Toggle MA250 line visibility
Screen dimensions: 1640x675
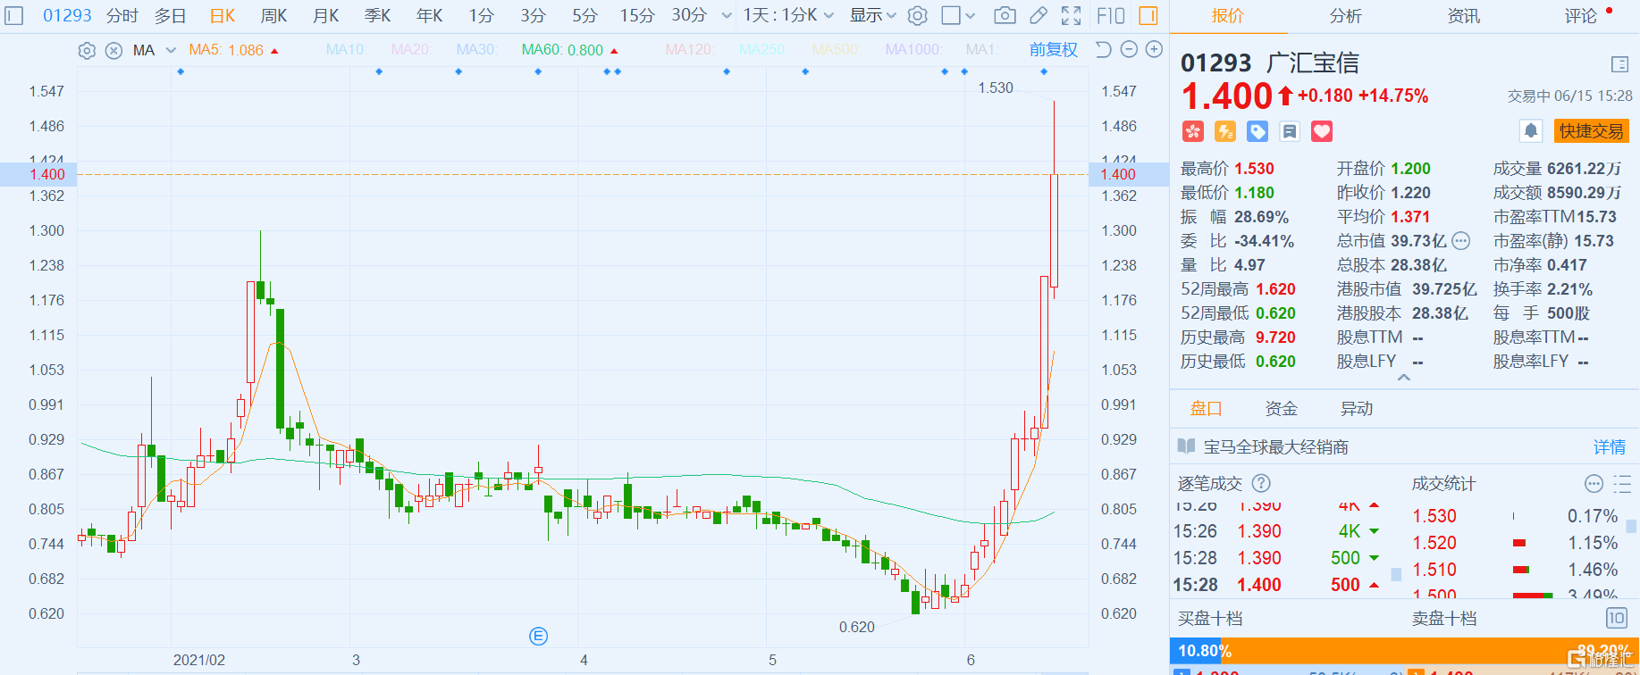(x=762, y=50)
